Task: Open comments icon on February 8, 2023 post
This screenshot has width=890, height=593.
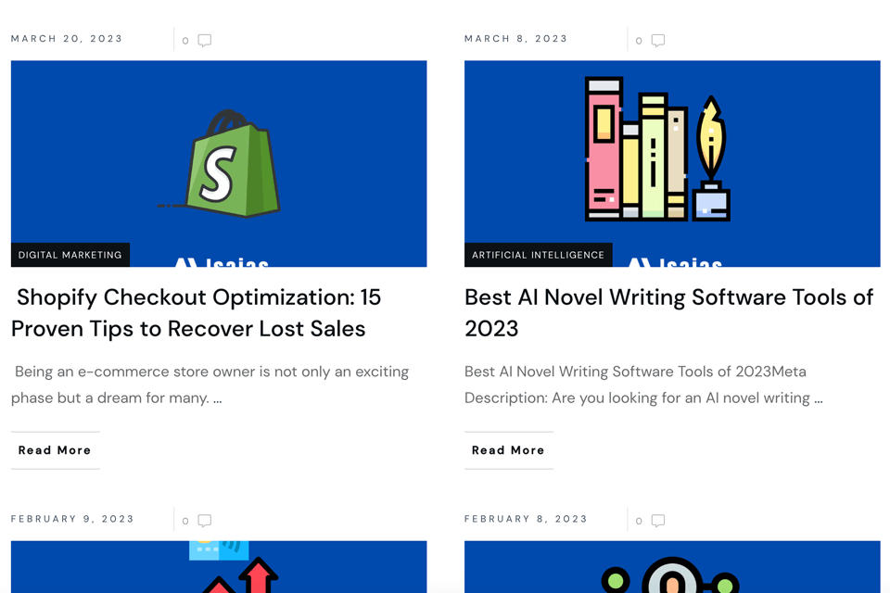Action: [x=658, y=521]
